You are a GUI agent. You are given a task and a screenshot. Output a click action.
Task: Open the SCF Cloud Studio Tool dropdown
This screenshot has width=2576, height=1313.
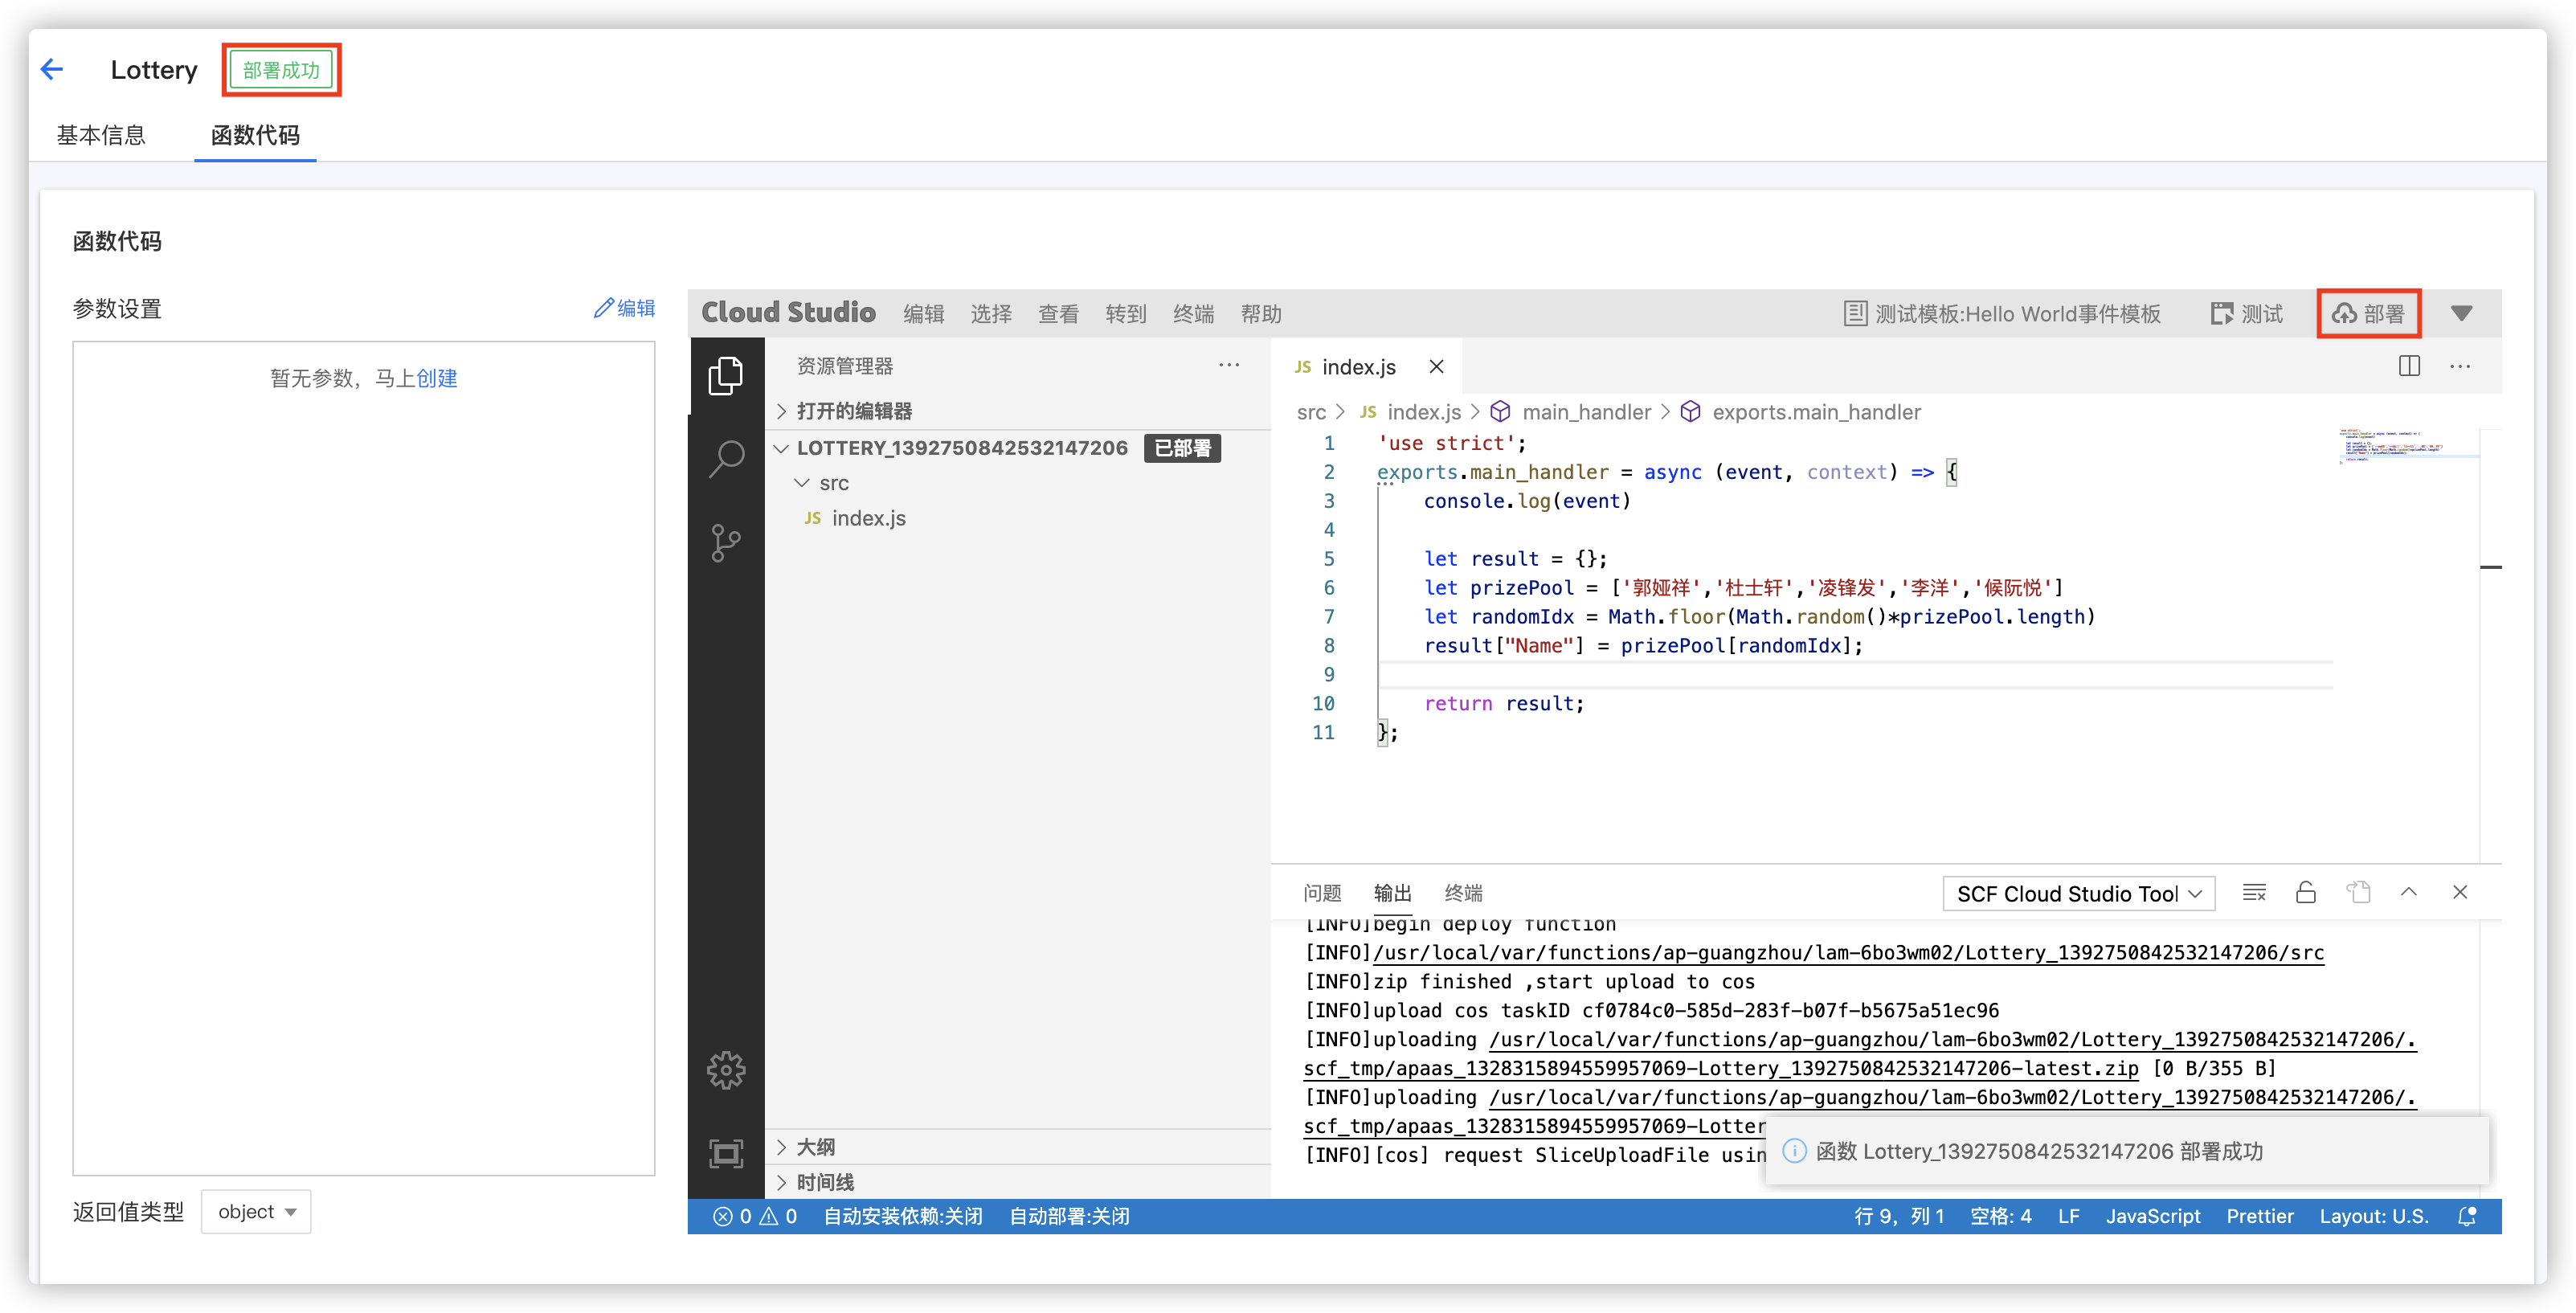[2078, 894]
